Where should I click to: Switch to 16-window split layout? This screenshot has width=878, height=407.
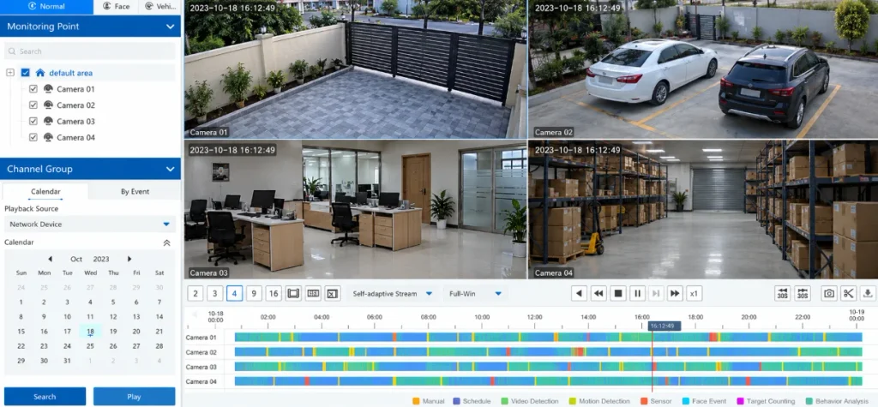[274, 293]
